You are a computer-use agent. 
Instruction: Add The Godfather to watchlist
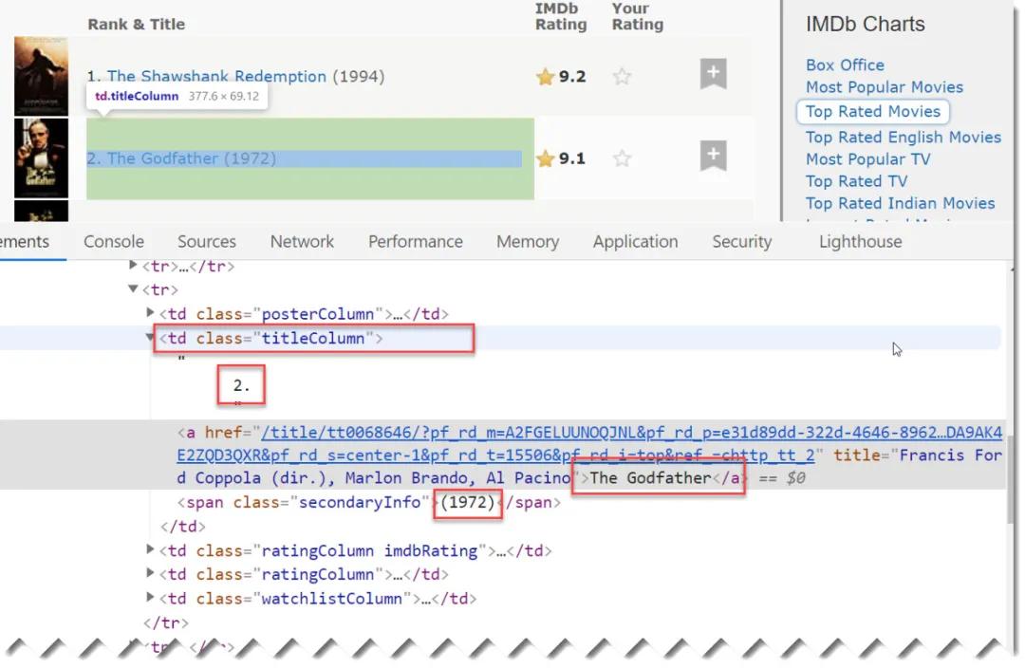click(x=713, y=156)
